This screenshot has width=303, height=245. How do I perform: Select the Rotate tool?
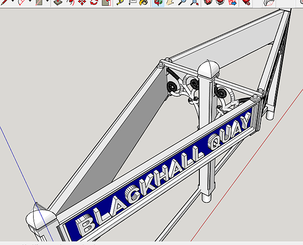[x=94, y=2]
